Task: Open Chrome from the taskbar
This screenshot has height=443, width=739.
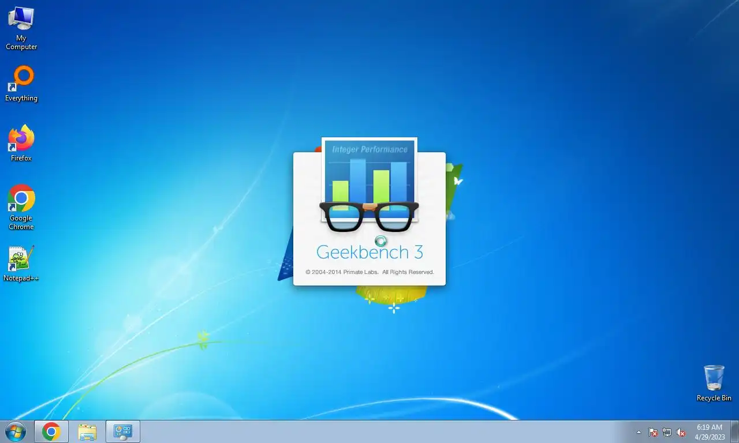Action: [51, 431]
